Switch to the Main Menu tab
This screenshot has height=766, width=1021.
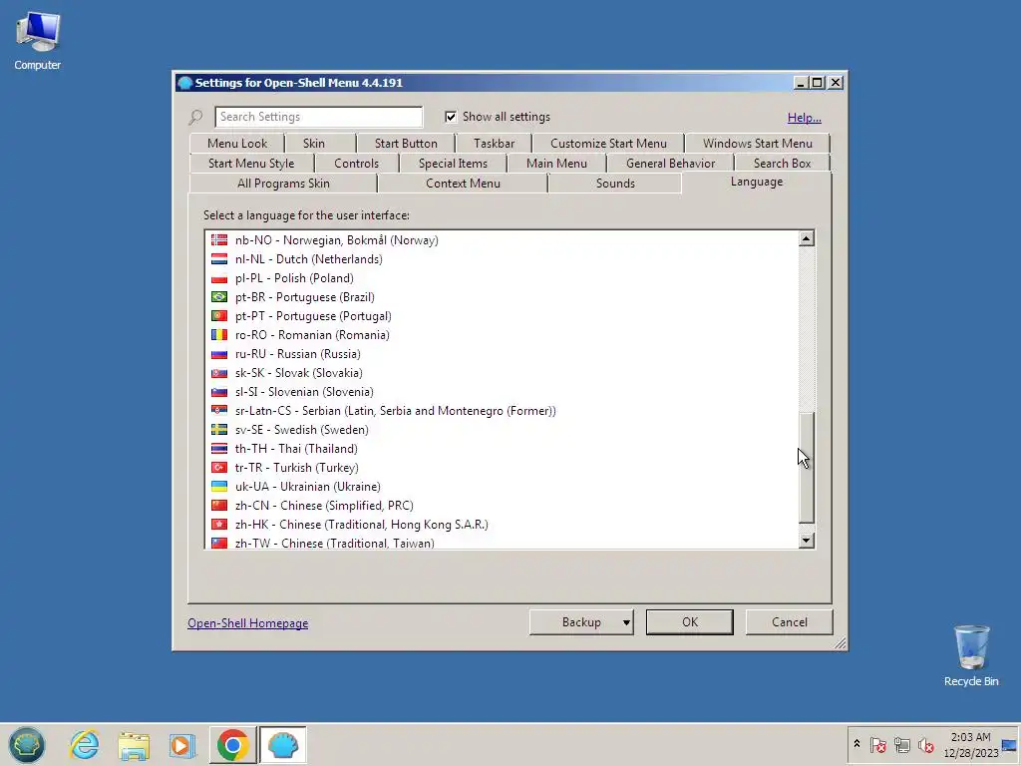[556, 164]
